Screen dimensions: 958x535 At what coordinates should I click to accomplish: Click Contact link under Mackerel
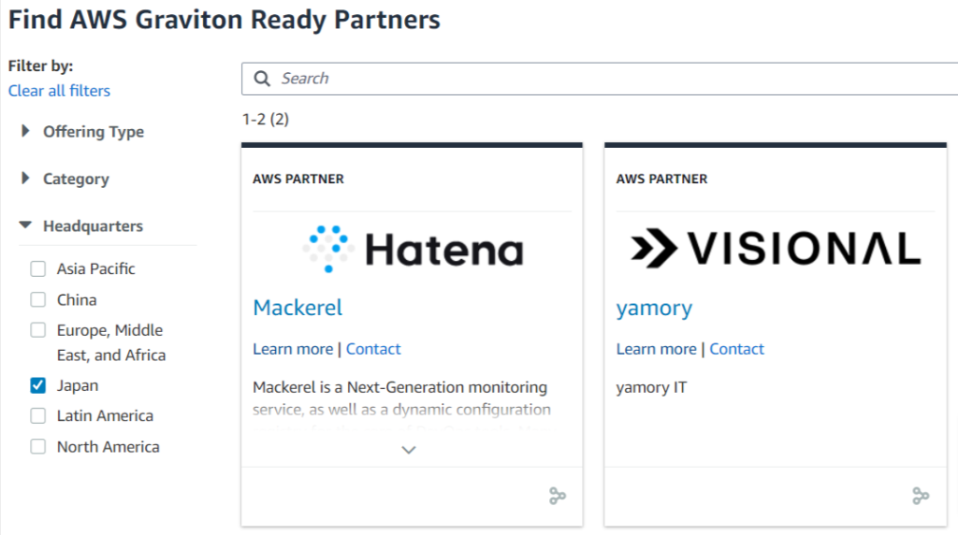373,349
